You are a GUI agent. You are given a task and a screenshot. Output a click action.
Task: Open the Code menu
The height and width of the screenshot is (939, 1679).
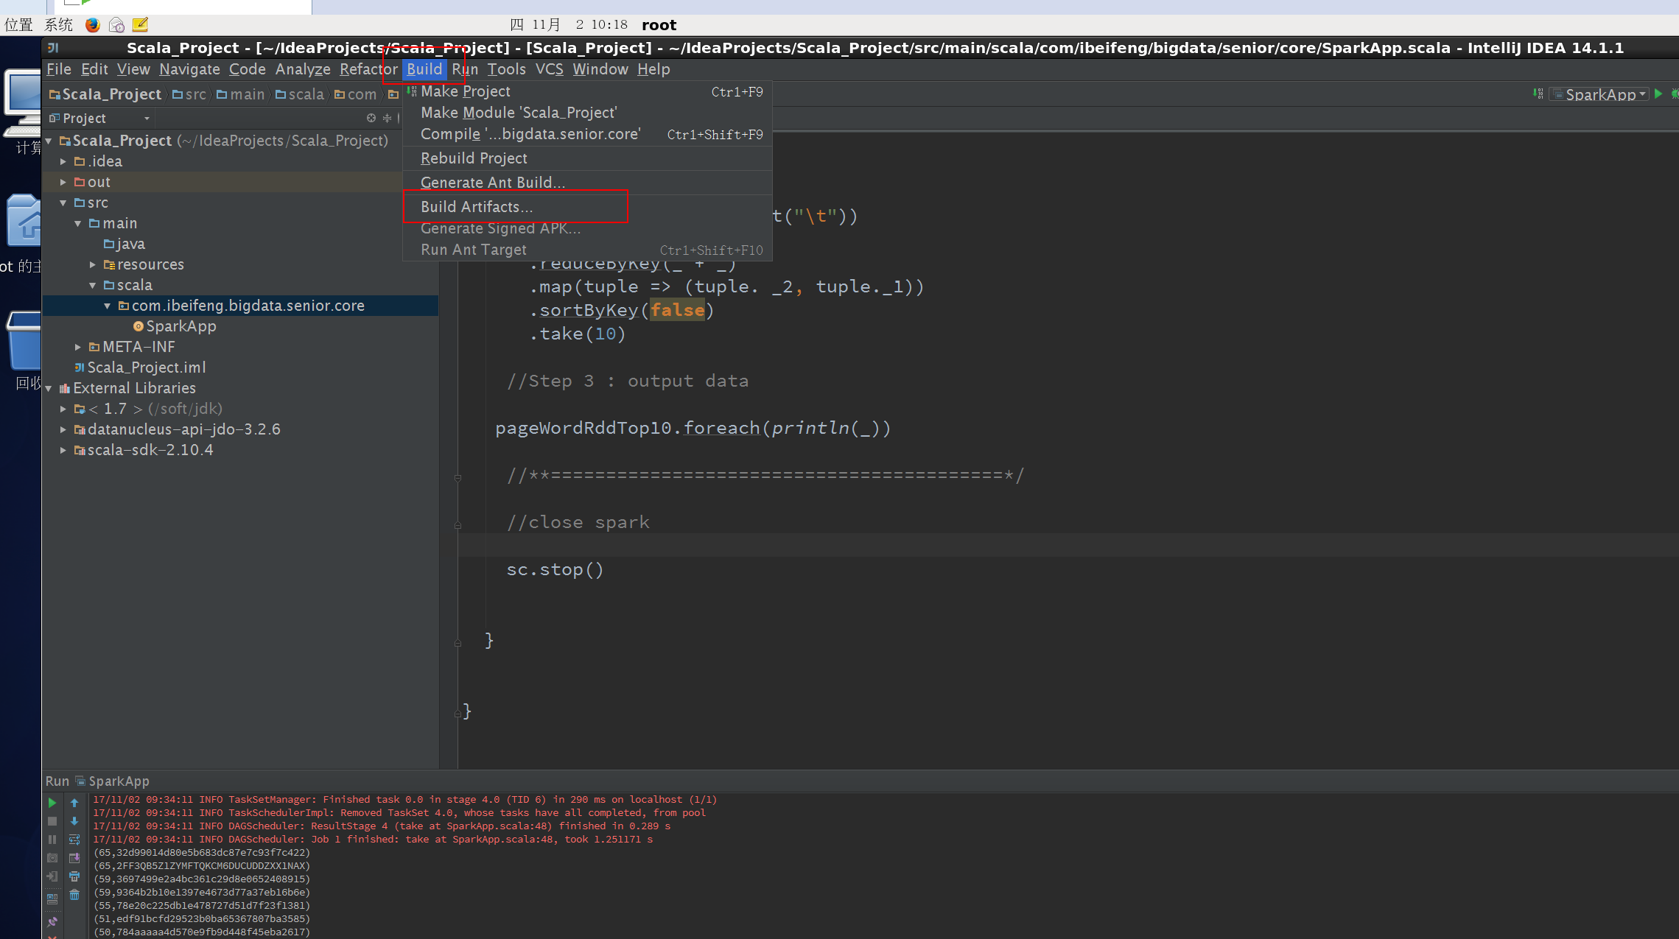point(247,69)
